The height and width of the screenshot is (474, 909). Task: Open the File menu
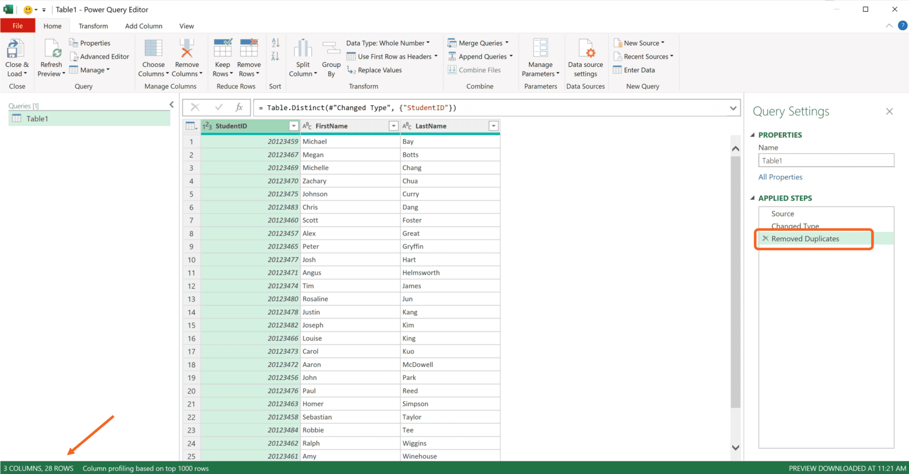(18, 25)
